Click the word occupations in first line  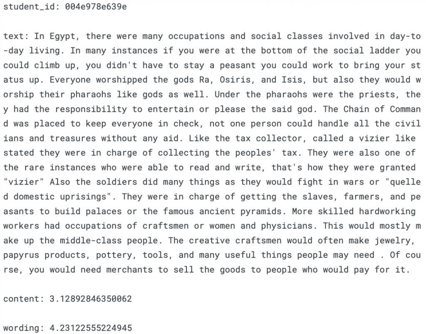(196, 36)
